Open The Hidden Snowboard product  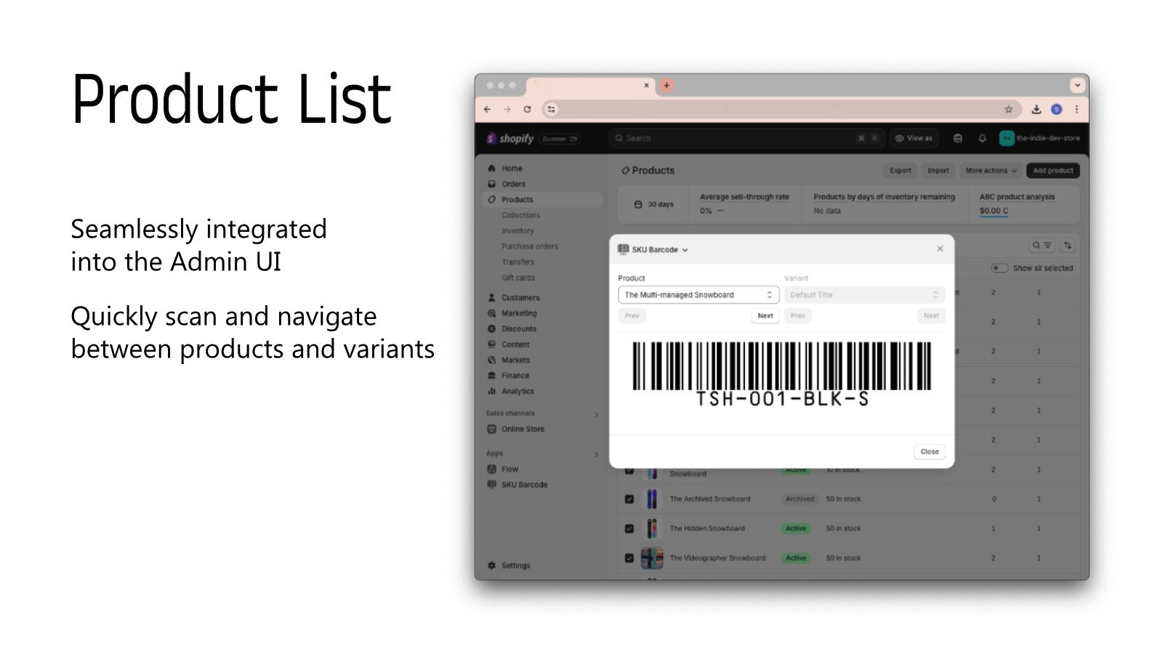pos(707,529)
